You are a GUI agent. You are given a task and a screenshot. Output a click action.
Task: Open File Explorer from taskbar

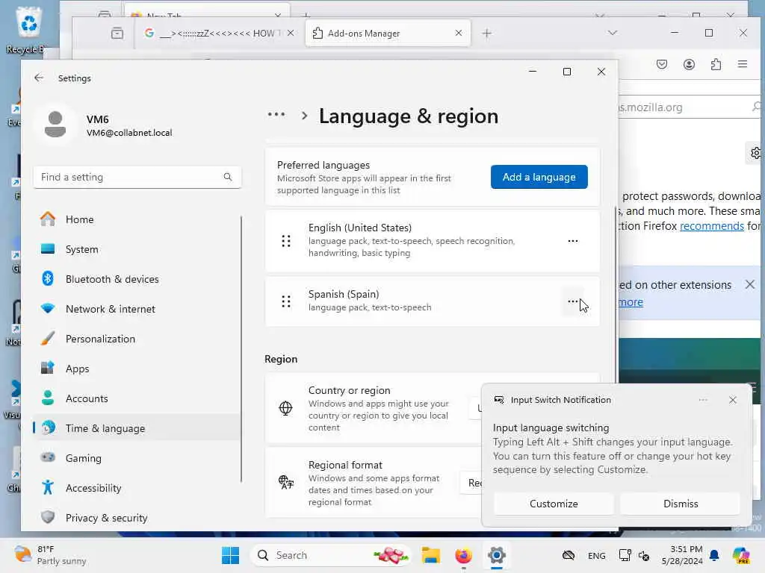431,555
